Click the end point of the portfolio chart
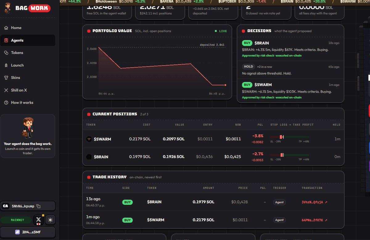Screen dimensions: 370x240 225,85
